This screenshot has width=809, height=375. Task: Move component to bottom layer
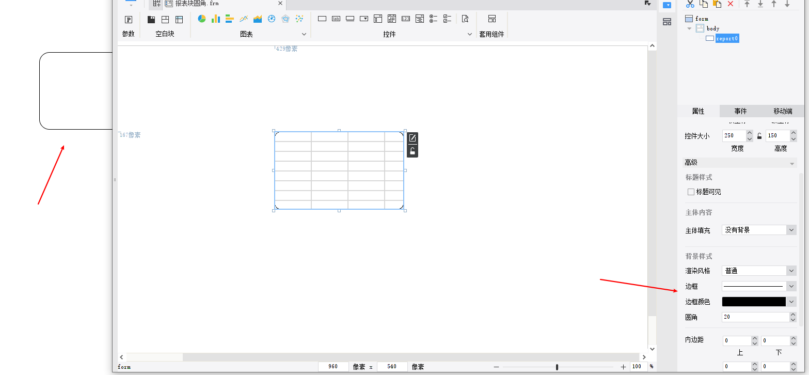click(x=760, y=4)
